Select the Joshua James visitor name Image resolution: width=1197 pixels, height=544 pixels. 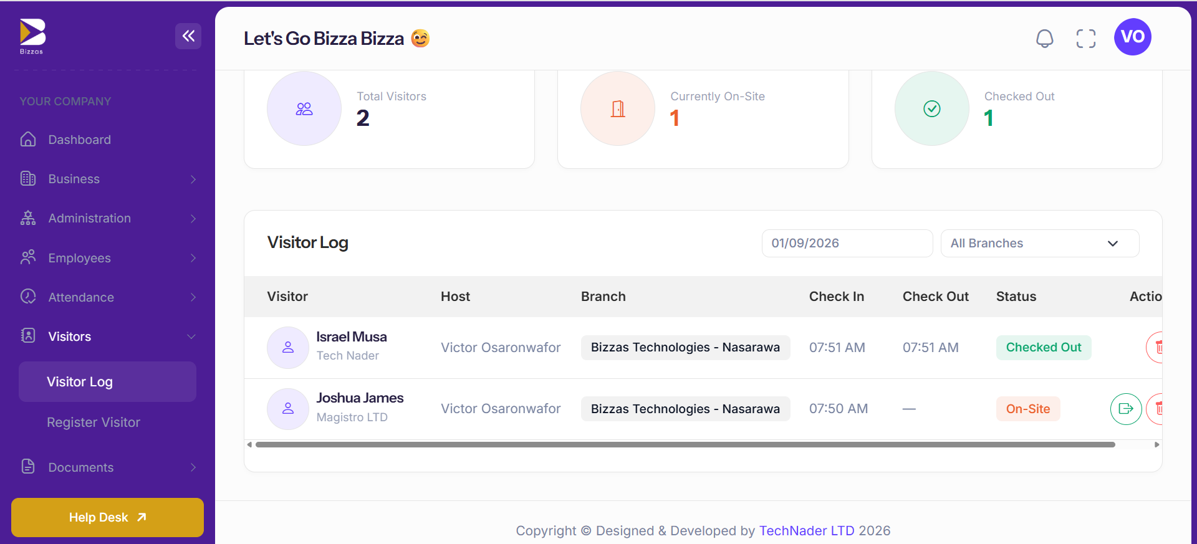[x=360, y=398]
